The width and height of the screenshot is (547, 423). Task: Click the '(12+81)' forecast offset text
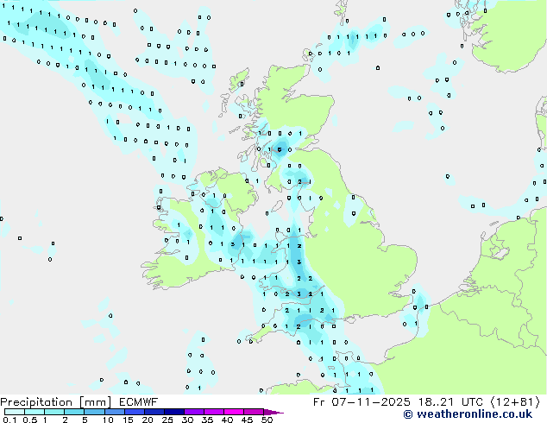(515, 402)
